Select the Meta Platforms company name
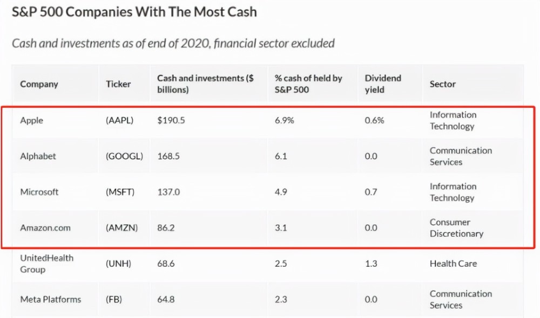 coord(50,299)
